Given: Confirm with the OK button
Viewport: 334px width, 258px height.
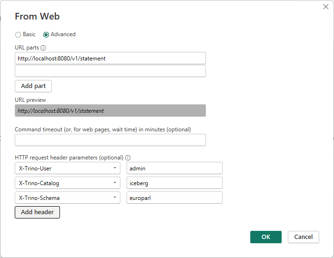Looking at the screenshot, I should click(x=265, y=237).
